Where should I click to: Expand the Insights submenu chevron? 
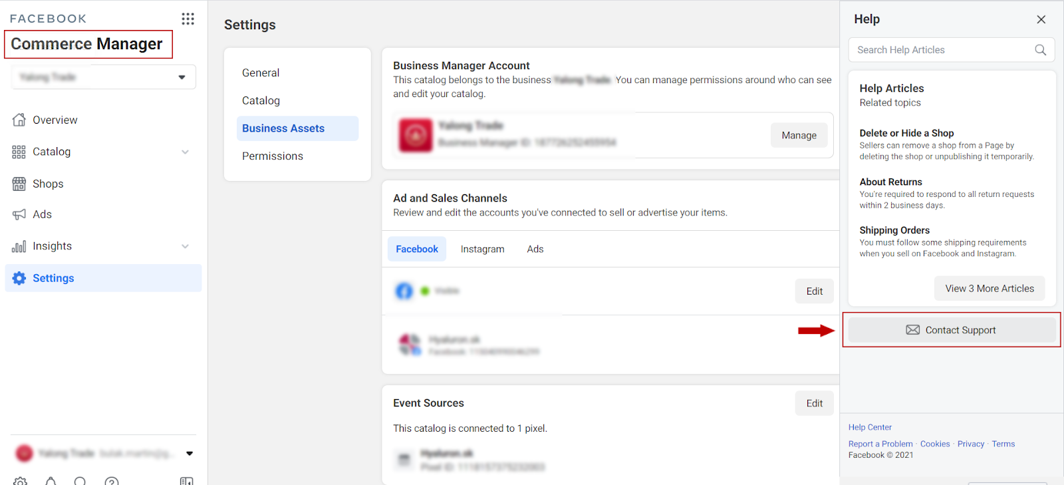coord(185,246)
